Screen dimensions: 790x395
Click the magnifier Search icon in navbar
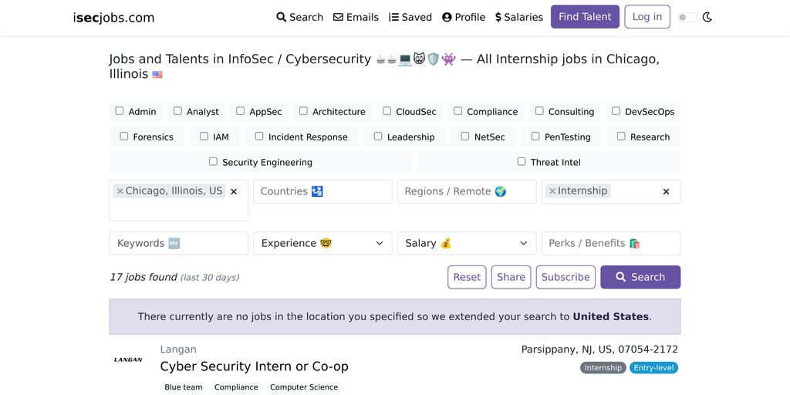[x=281, y=17]
